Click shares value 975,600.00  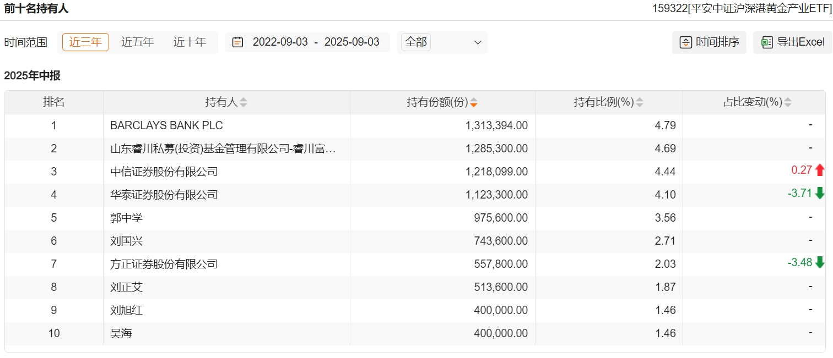click(501, 218)
